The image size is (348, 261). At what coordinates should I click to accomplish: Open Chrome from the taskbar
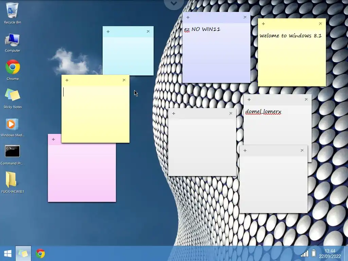[40, 254]
